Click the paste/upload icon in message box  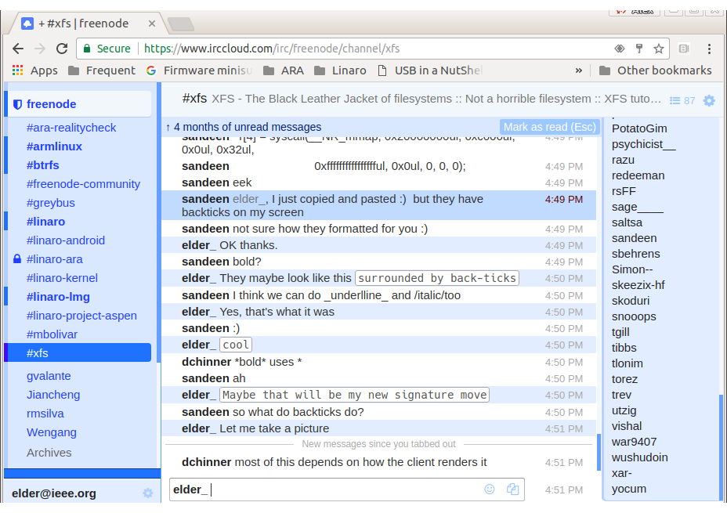click(x=512, y=490)
